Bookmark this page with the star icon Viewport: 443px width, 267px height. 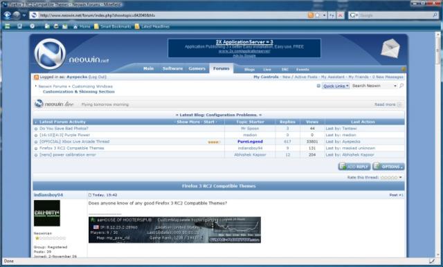click(x=318, y=15)
